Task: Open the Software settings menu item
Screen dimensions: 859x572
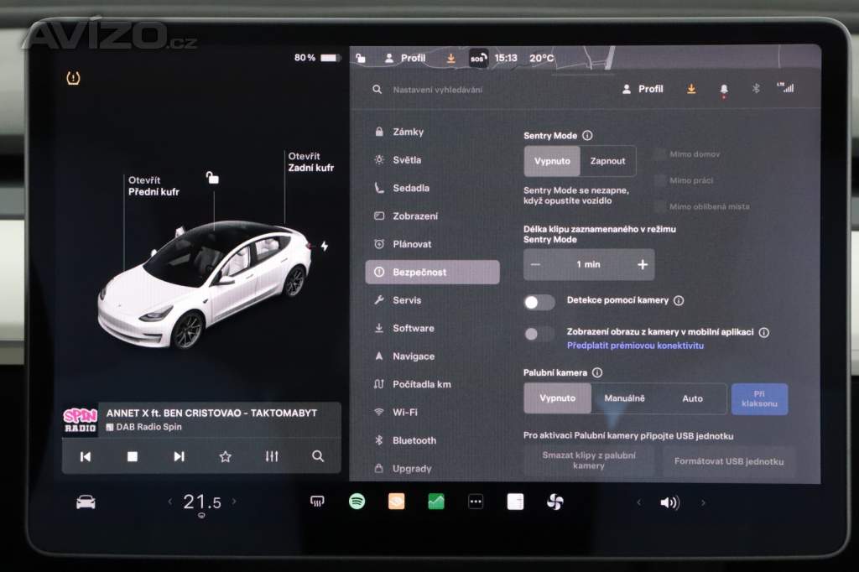Action: pos(413,328)
